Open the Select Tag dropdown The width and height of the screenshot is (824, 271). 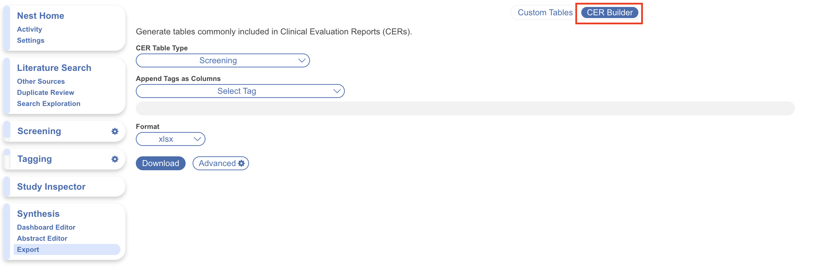(x=240, y=91)
